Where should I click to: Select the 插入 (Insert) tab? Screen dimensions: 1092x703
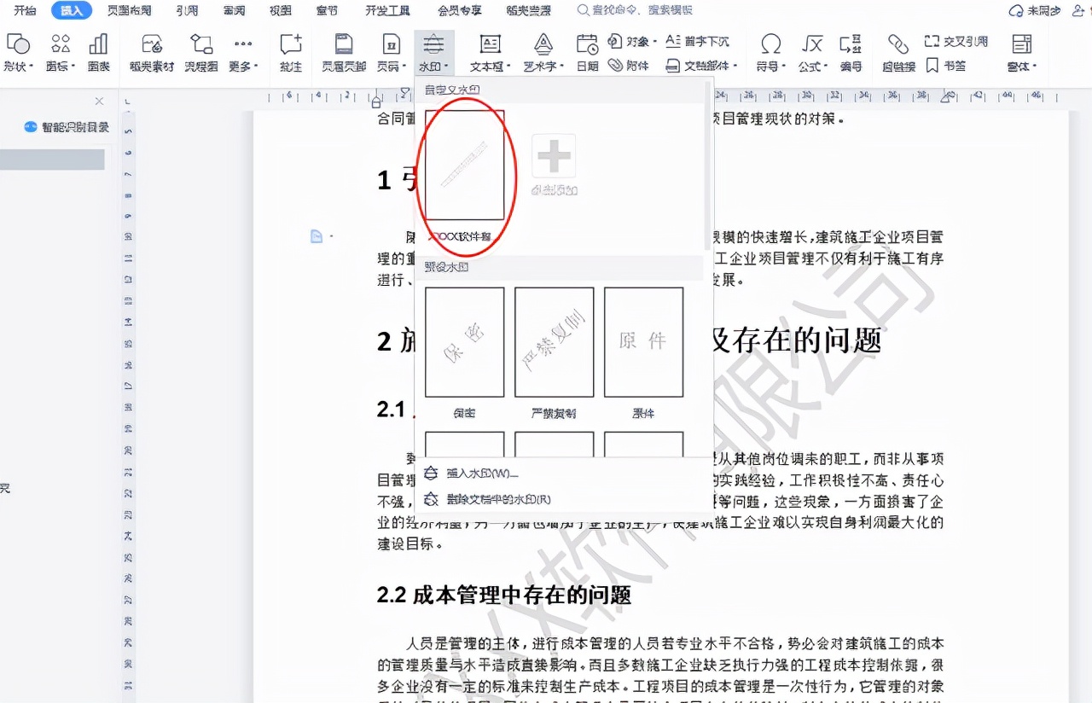click(71, 10)
